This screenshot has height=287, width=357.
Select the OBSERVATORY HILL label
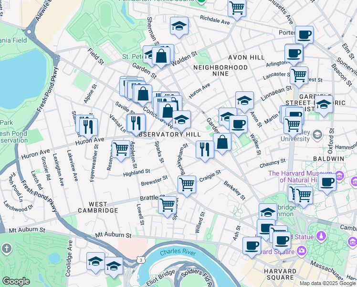click(169, 134)
